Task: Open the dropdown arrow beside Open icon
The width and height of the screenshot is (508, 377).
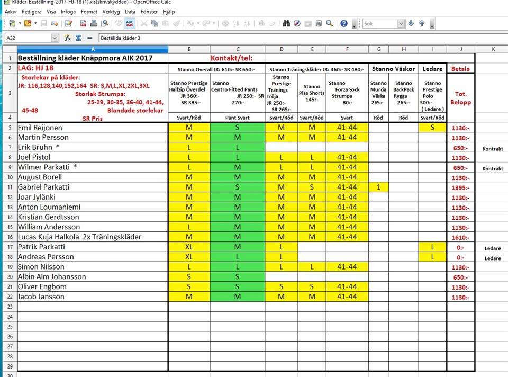Action: (34, 23)
